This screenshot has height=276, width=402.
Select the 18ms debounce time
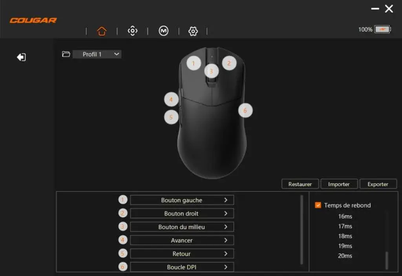pyautogui.click(x=345, y=236)
